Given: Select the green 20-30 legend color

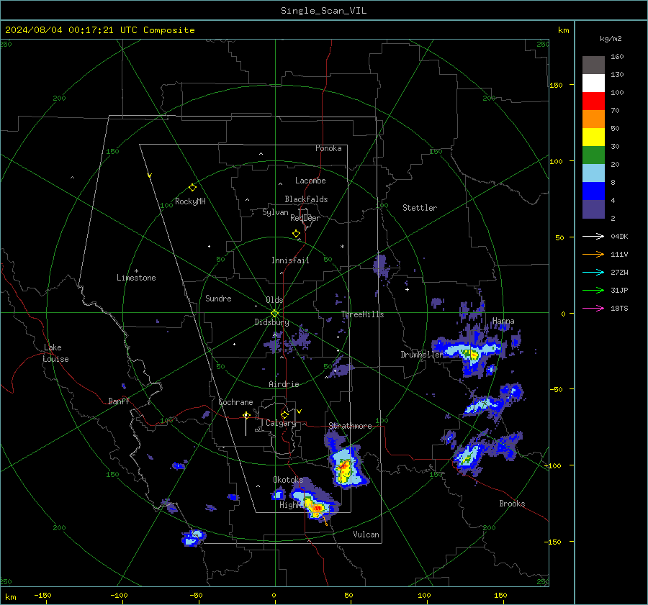Looking at the screenshot, I should click(x=593, y=155).
